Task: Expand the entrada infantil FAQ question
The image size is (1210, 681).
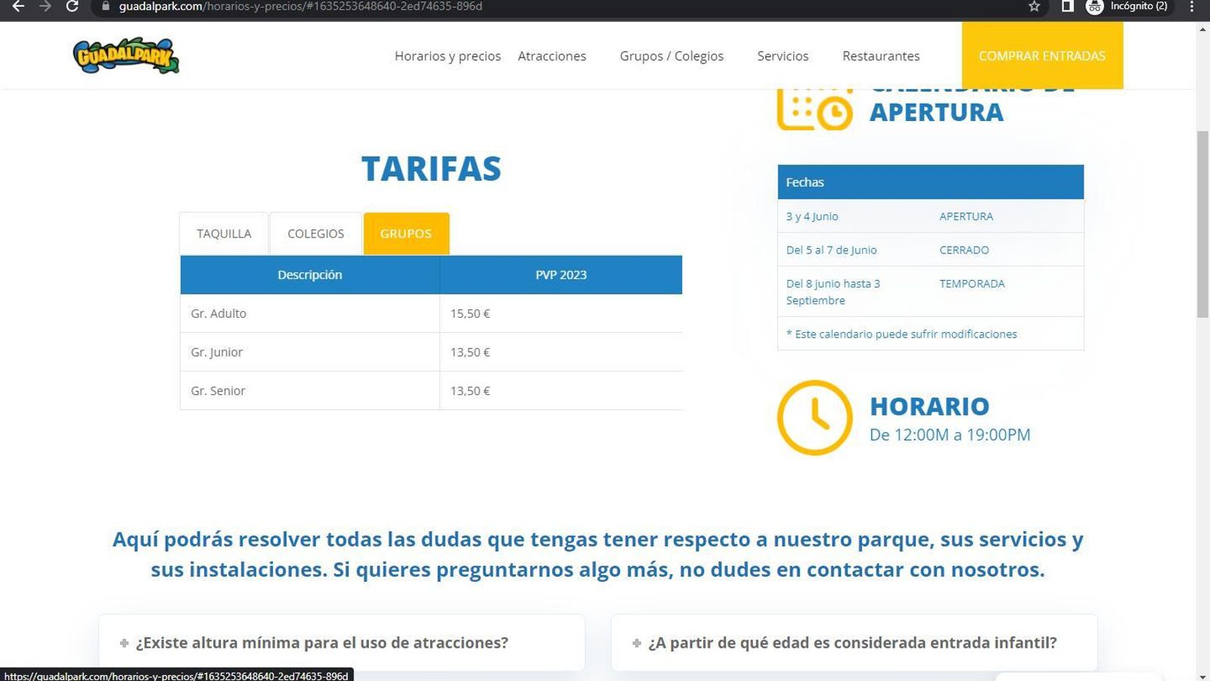Action: tap(852, 642)
